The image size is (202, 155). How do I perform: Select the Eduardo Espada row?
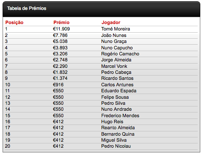point(101,91)
